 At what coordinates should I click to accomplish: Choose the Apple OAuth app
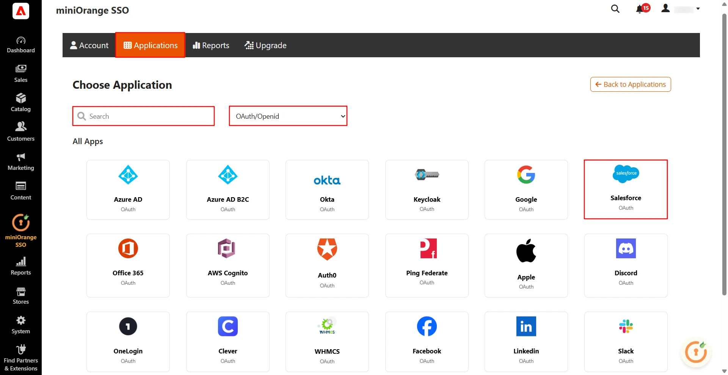coord(526,265)
